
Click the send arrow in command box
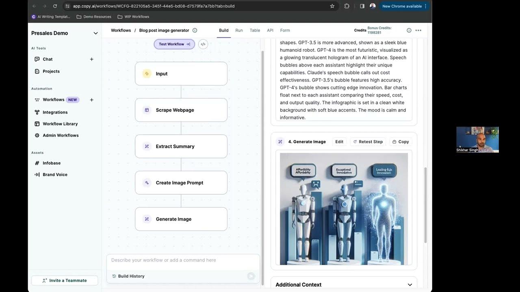click(251, 276)
